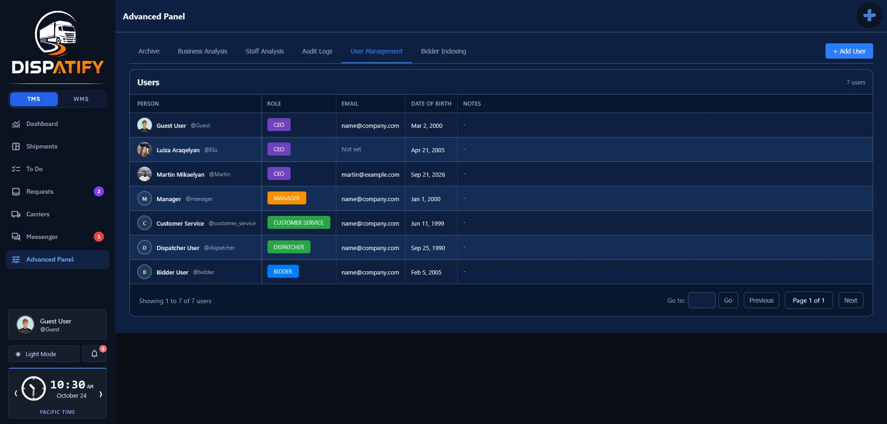Click the Page 1 of 1 indicator
887x424 pixels.
click(x=808, y=300)
